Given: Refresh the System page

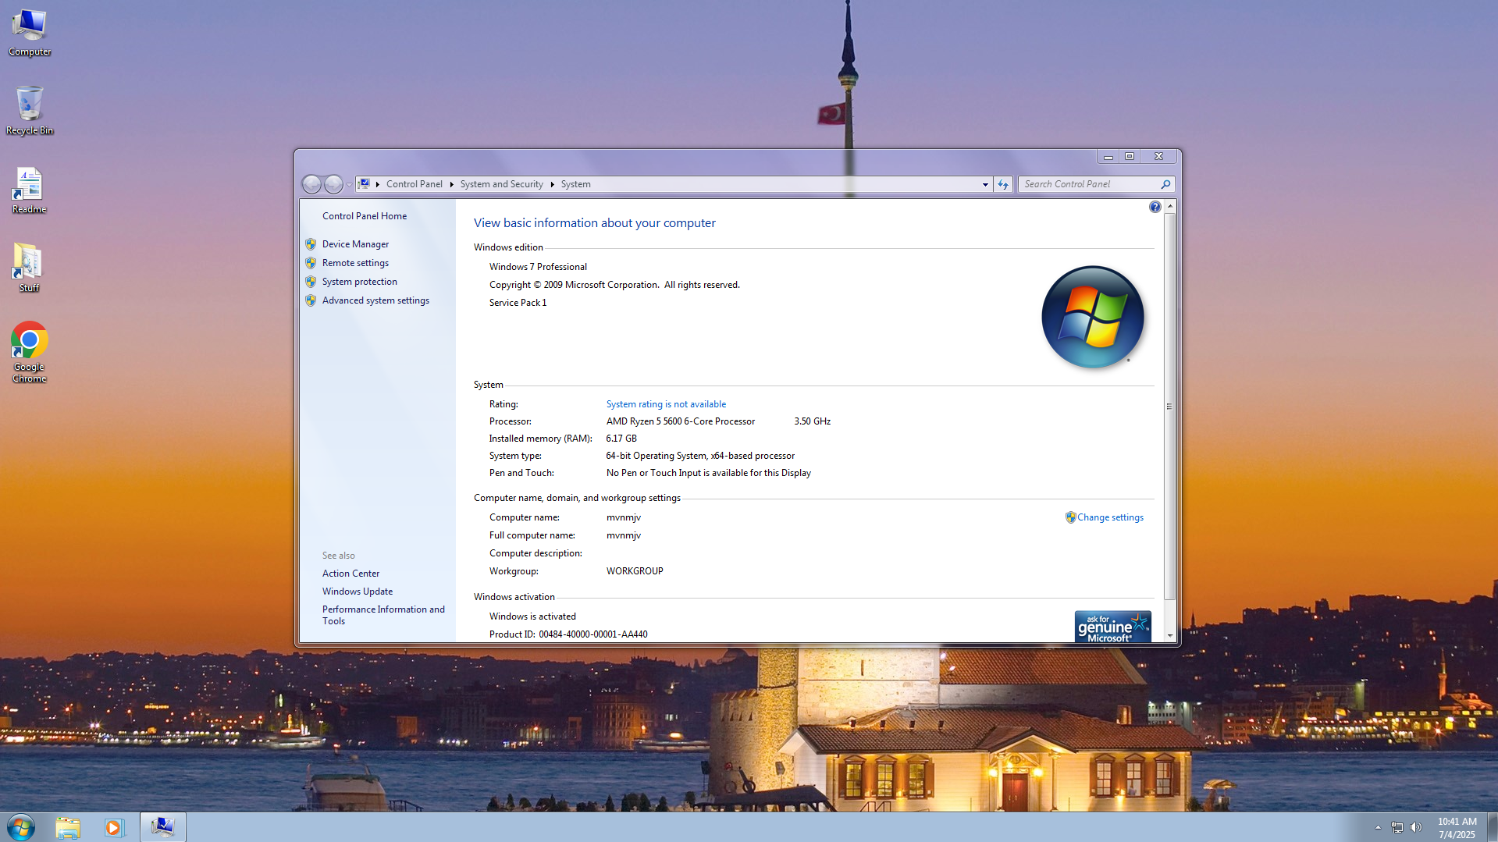Looking at the screenshot, I should coord(1003,184).
